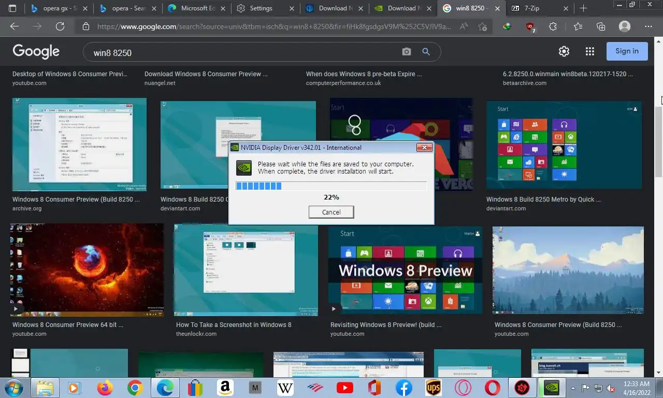Show hidden system tray icons
663x398 pixels.
pos(573,388)
